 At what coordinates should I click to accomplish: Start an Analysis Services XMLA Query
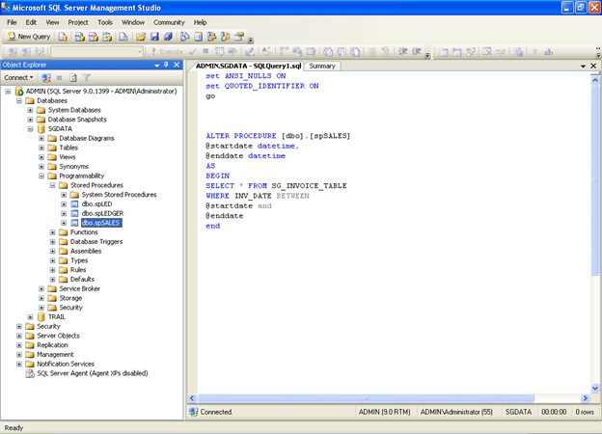(107, 37)
